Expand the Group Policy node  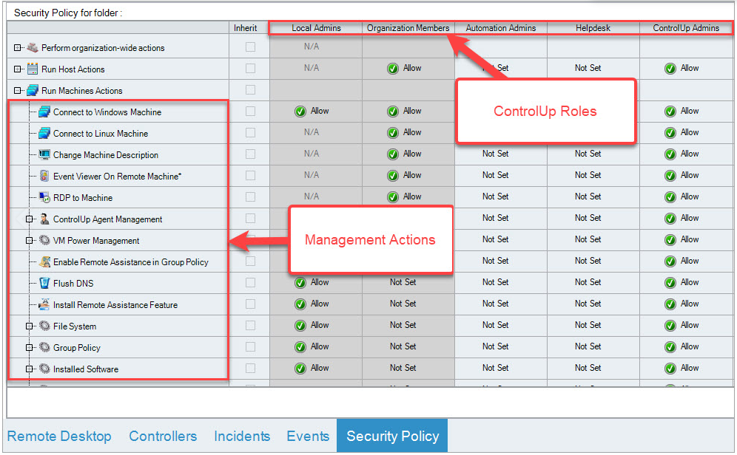point(29,348)
